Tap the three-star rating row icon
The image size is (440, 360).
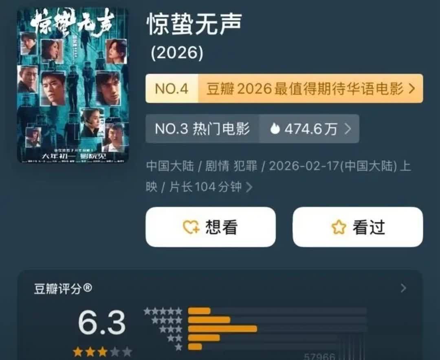tap(171, 329)
